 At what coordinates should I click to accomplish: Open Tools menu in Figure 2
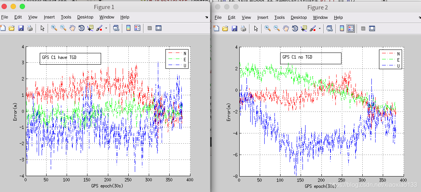[279, 17]
